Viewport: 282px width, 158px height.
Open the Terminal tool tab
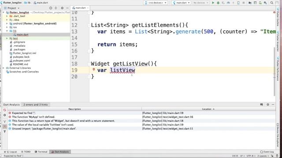tap(41, 152)
